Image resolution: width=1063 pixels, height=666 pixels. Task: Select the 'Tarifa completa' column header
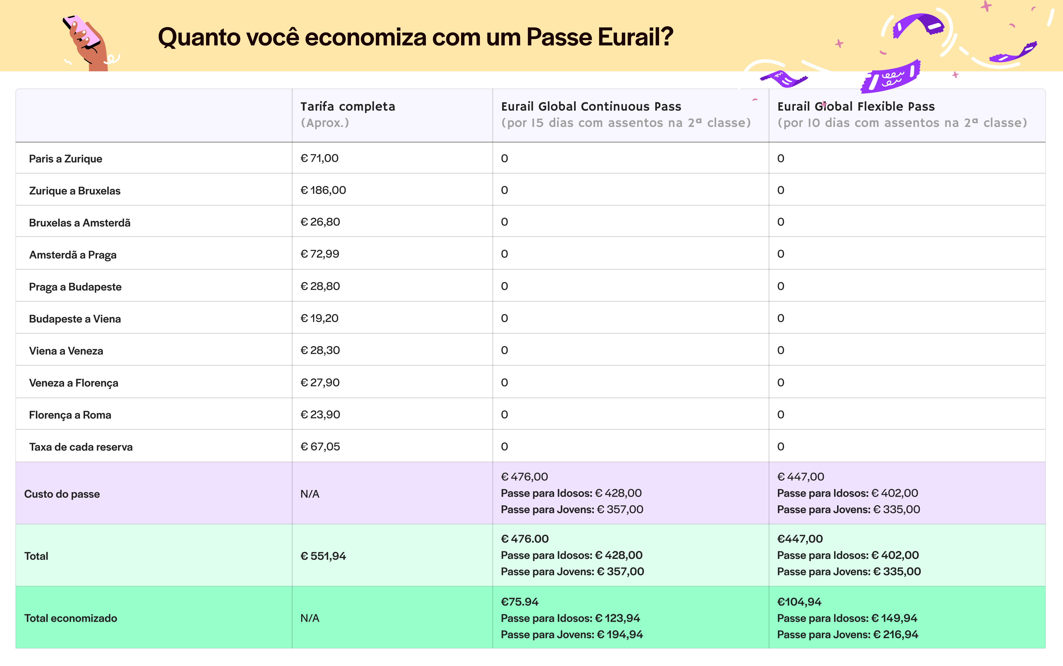point(348,107)
